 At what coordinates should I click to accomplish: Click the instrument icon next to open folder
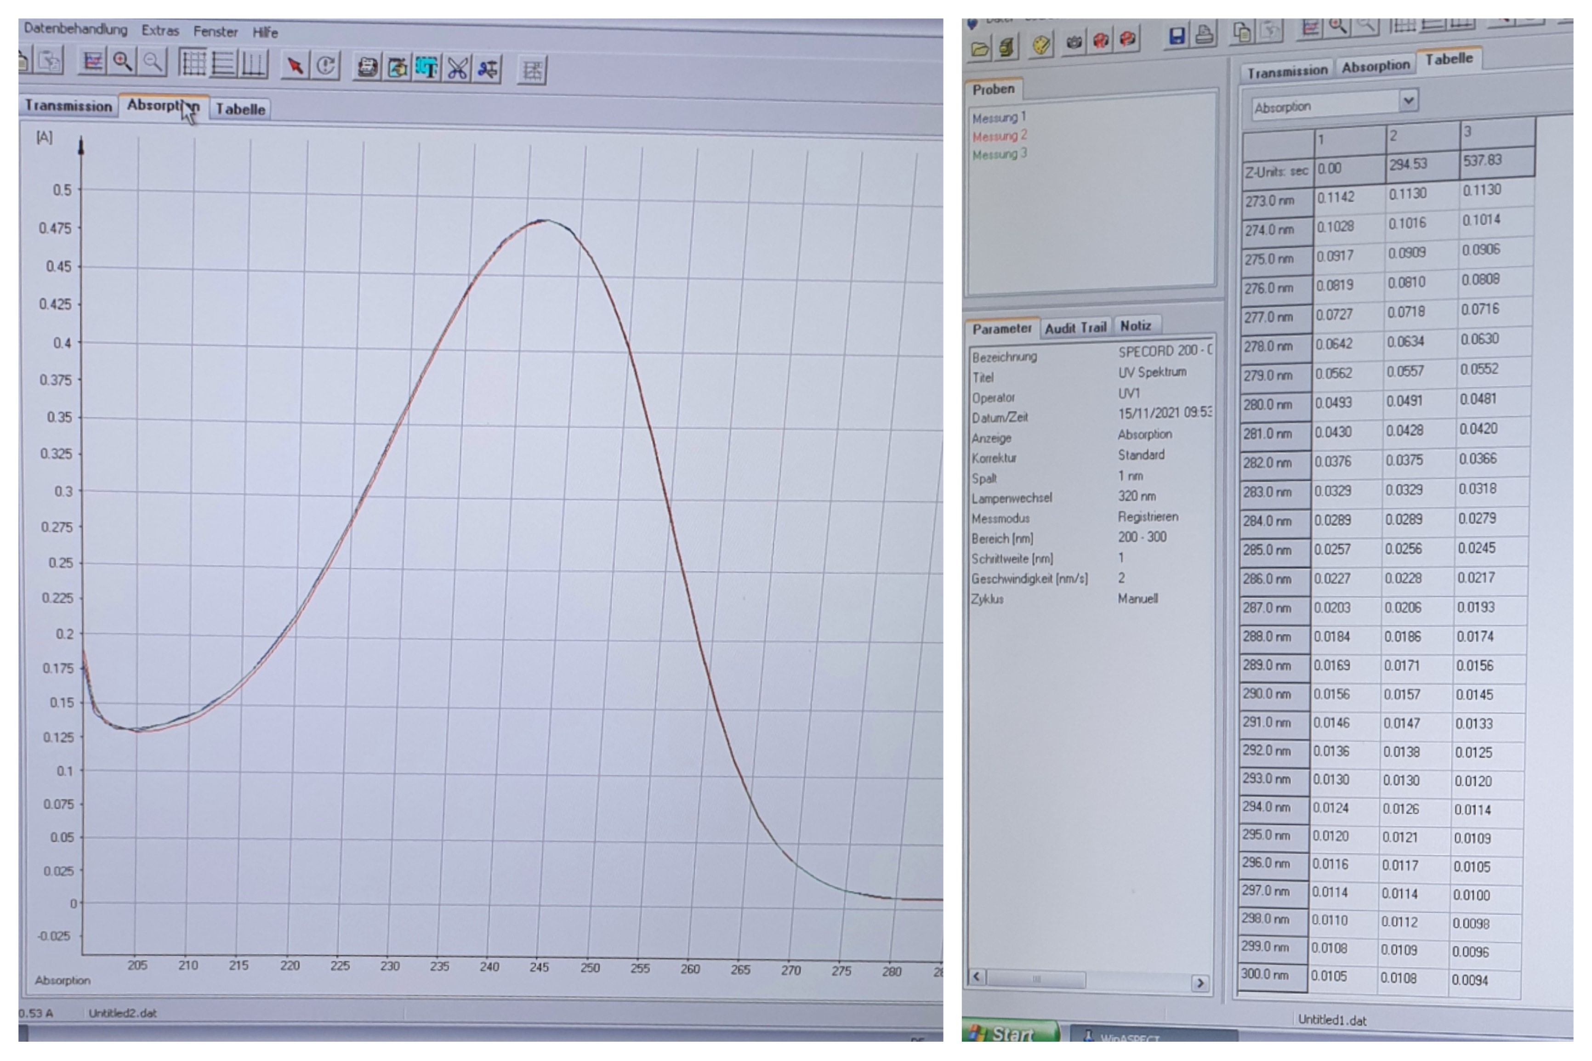[1007, 47]
